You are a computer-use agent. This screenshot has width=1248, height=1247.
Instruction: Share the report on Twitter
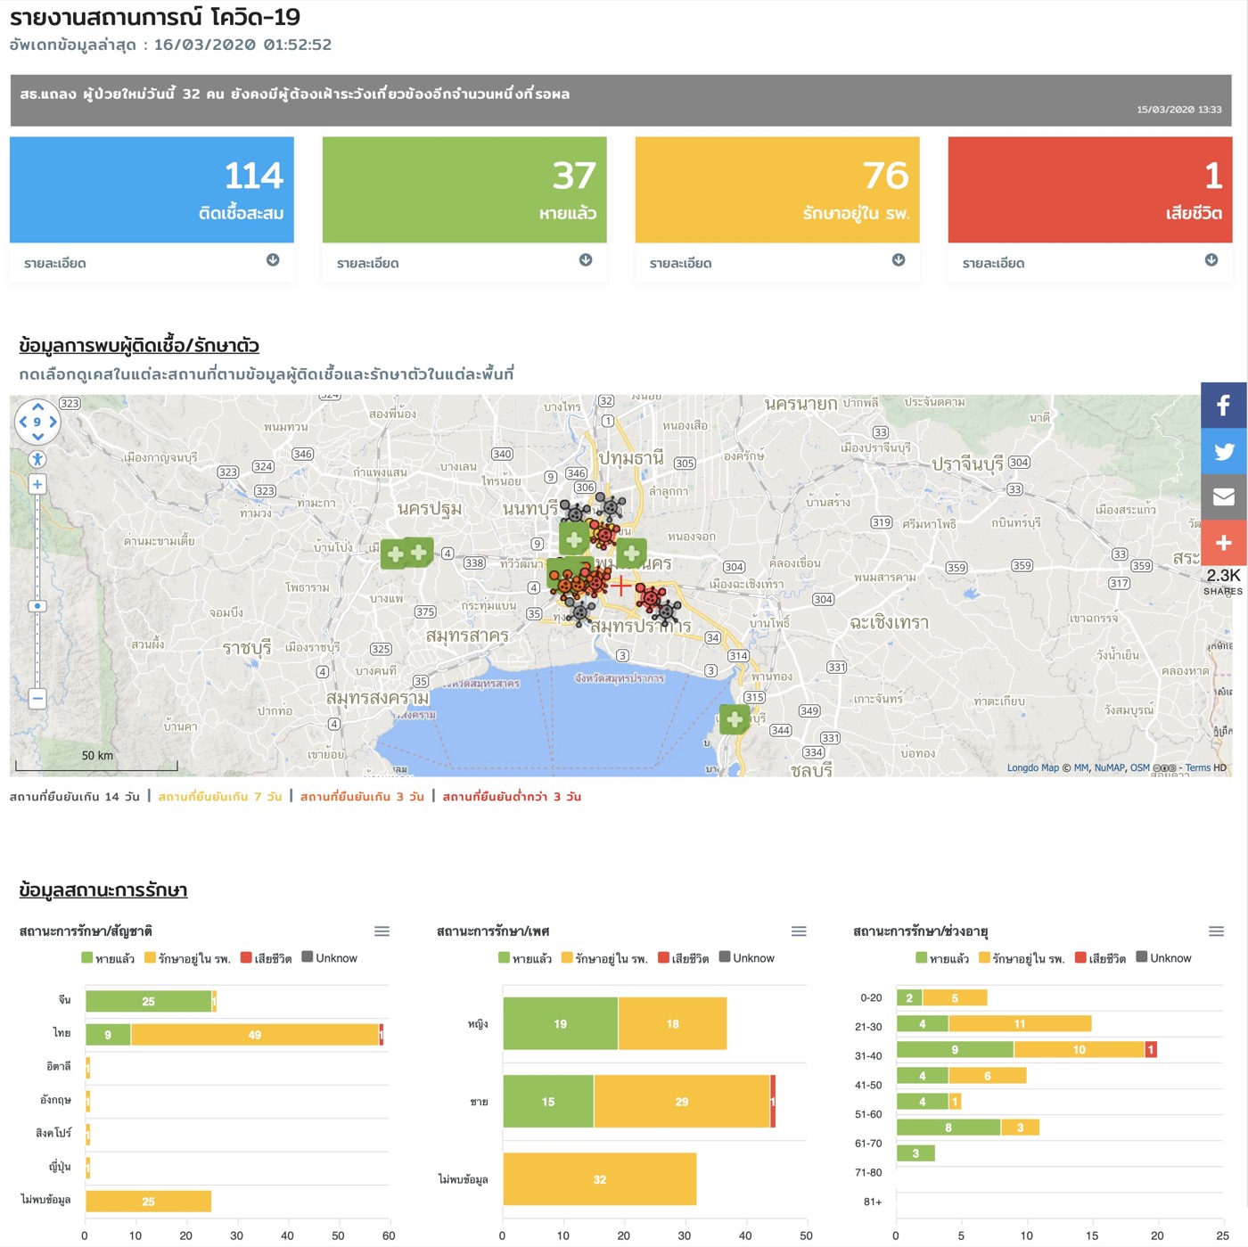coord(1223,451)
